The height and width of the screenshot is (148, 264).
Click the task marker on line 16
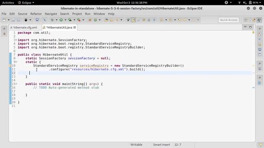point(10,88)
